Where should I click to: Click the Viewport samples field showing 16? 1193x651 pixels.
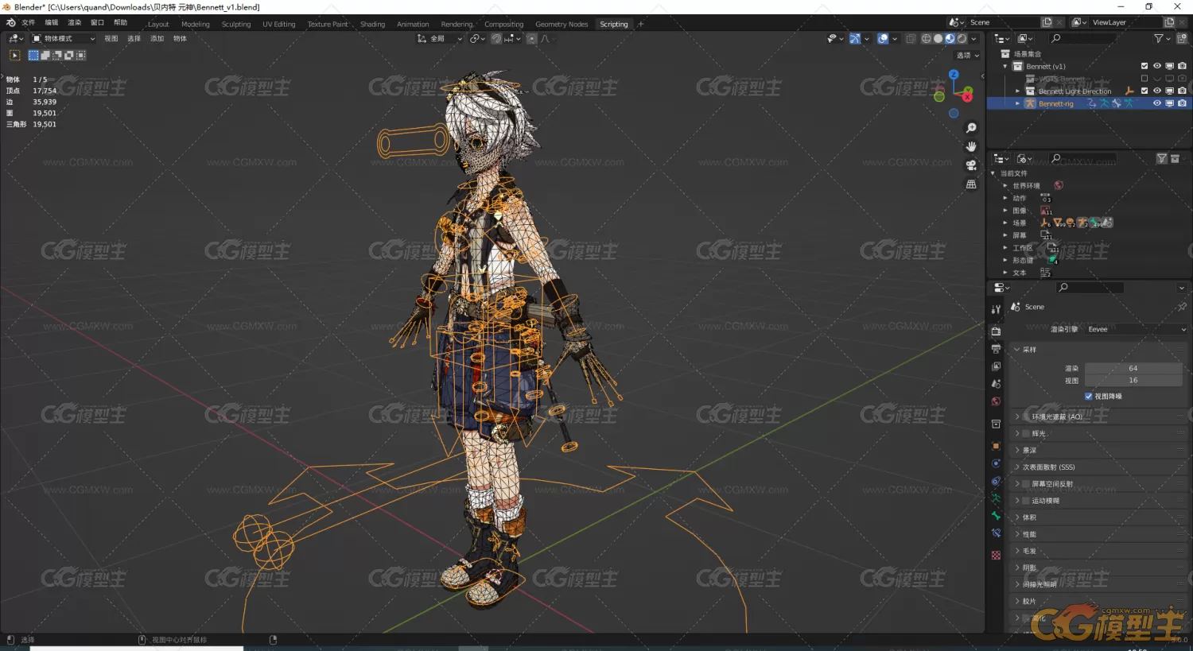click(1133, 380)
